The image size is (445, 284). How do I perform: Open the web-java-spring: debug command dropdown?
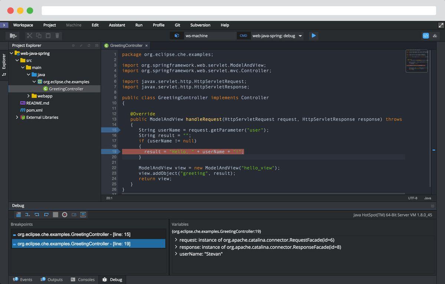[x=300, y=36]
